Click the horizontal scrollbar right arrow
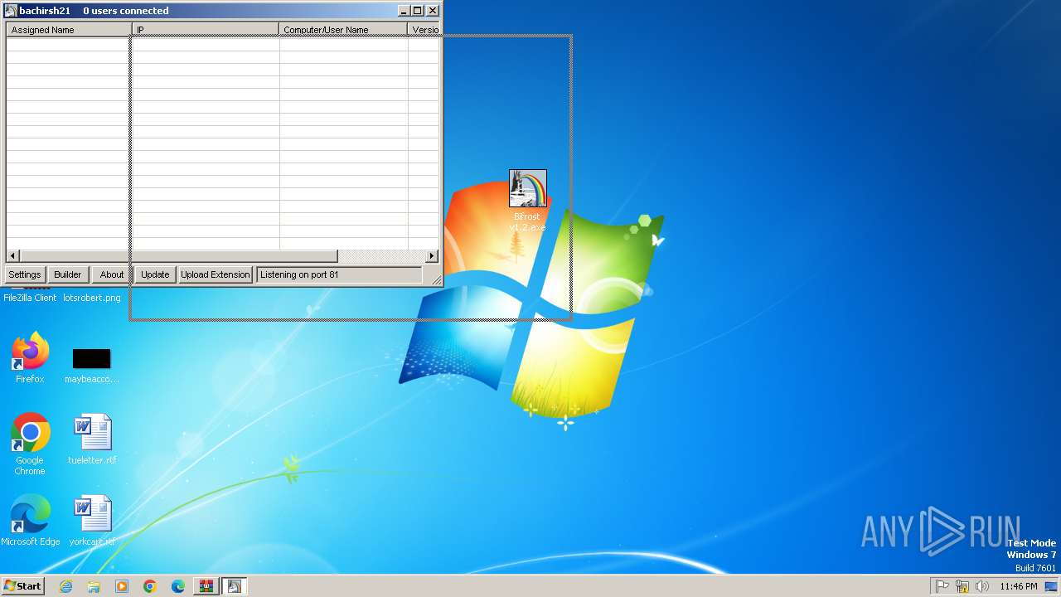This screenshot has width=1061, height=597. point(432,256)
